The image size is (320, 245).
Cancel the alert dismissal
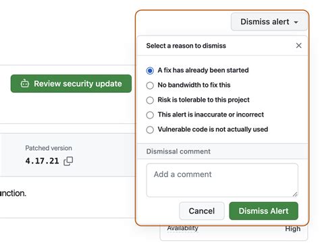pyautogui.click(x=202, y=211)
